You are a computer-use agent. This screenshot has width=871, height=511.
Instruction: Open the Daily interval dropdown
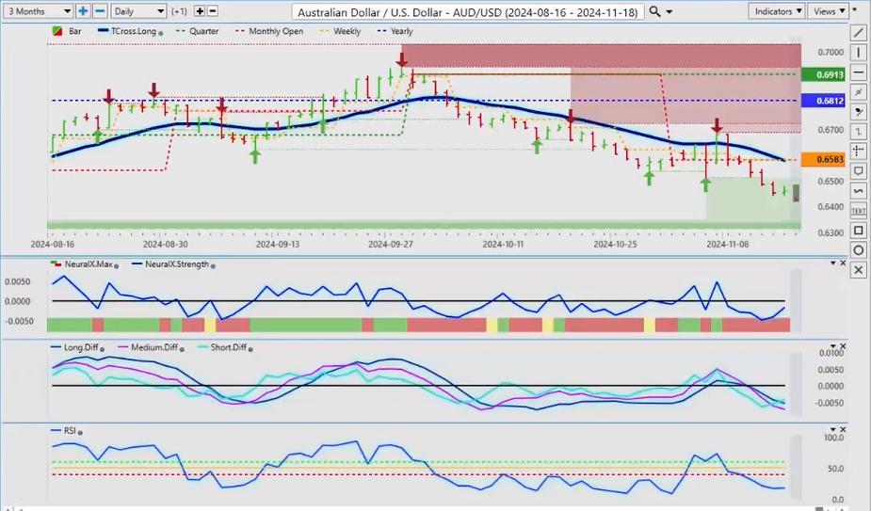[x=138, y=11]
